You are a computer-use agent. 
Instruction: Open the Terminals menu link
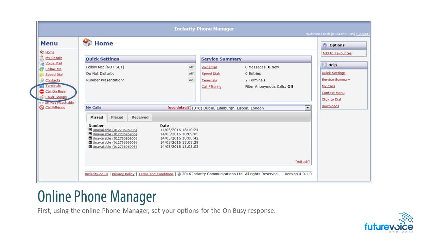[x=53, y=86]
